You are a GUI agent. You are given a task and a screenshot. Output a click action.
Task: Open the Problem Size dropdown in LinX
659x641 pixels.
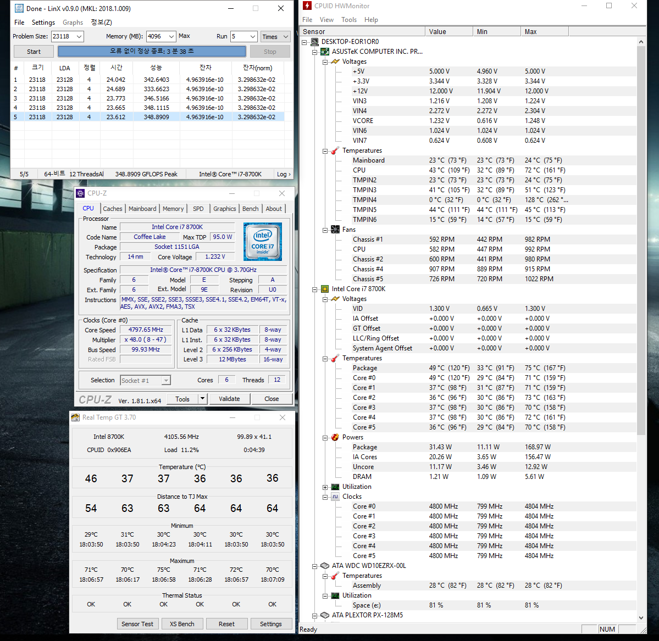79,37
